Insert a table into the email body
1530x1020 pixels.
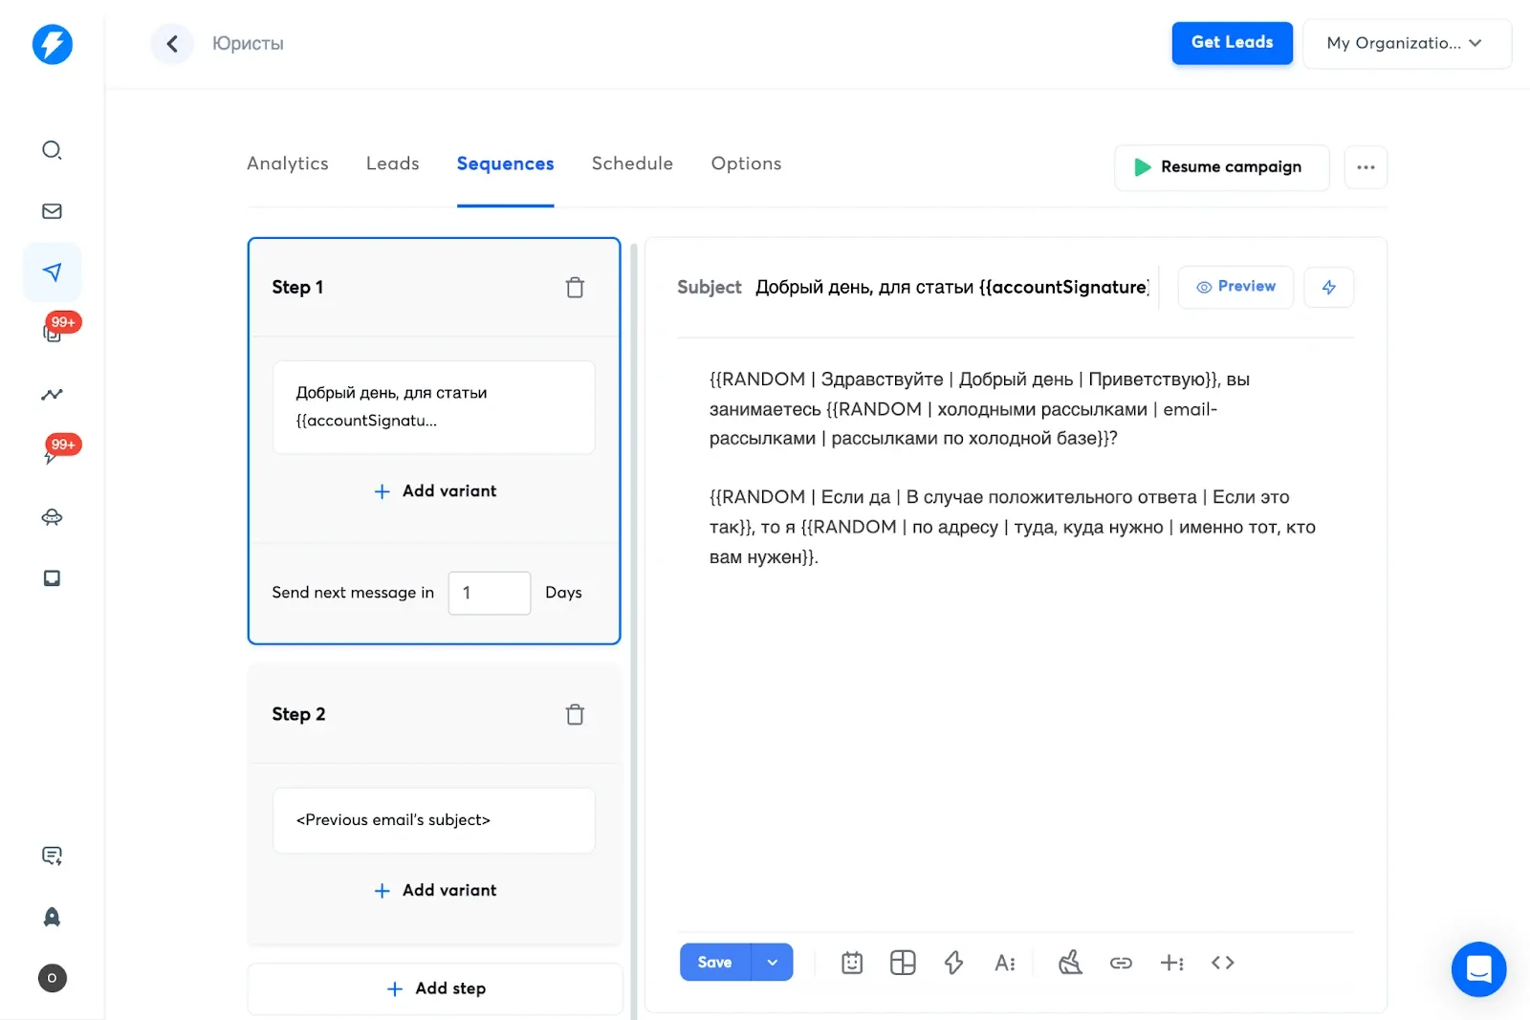pyautogui.click(x=903, y=963)
